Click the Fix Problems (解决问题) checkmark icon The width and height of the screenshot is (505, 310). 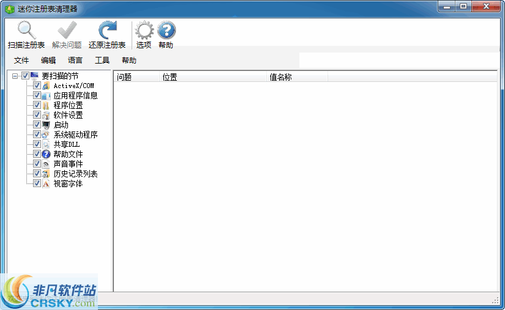coord(67,30)
